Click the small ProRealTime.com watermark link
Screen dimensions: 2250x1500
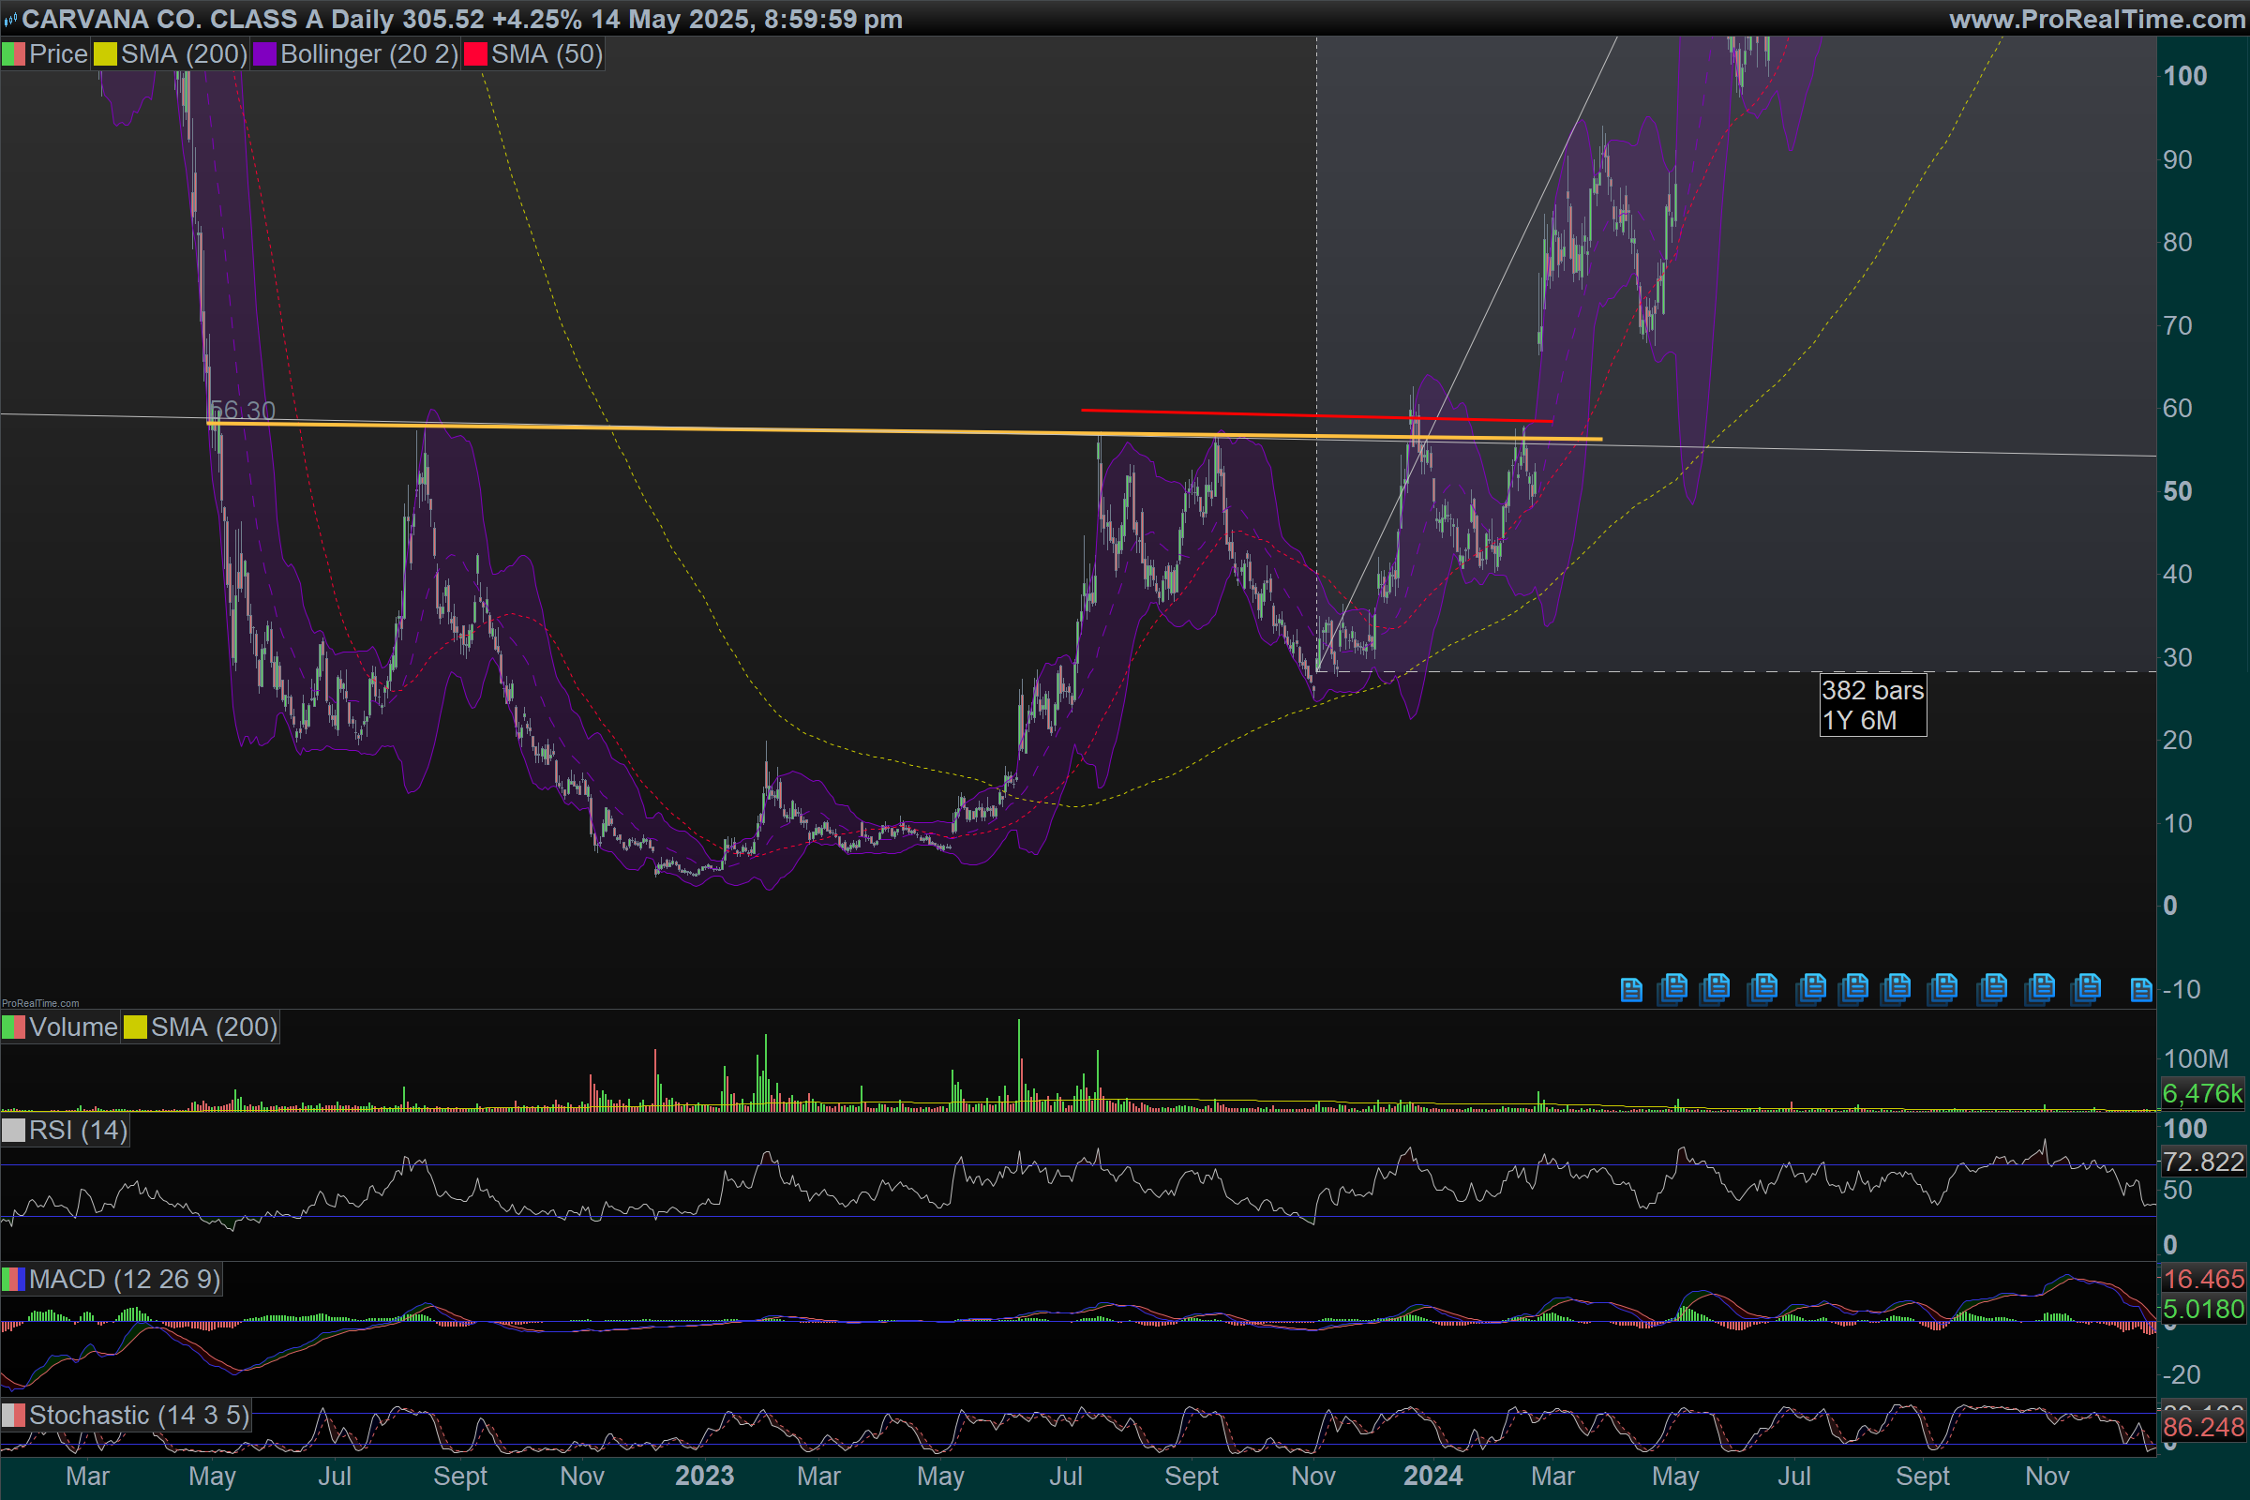coord(40,1003)
